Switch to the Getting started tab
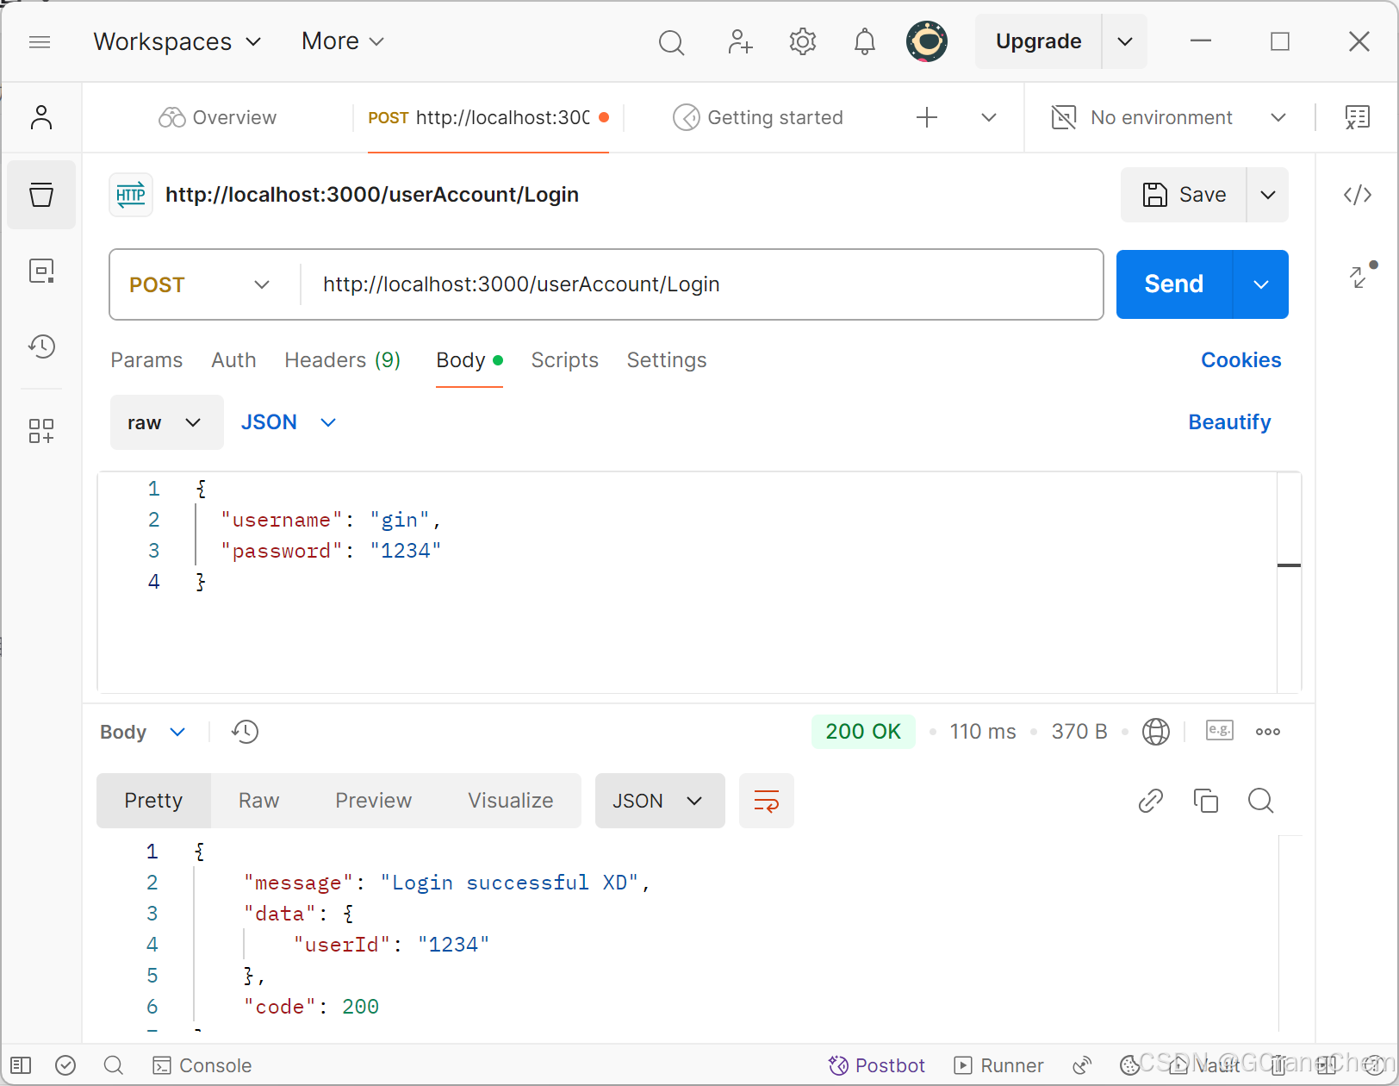The height and width of the screenshot is (1086, 1399). point(758,117)
